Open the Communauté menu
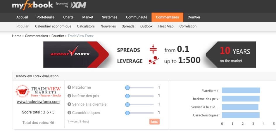 pyautogui.click(x=137, y=17)
